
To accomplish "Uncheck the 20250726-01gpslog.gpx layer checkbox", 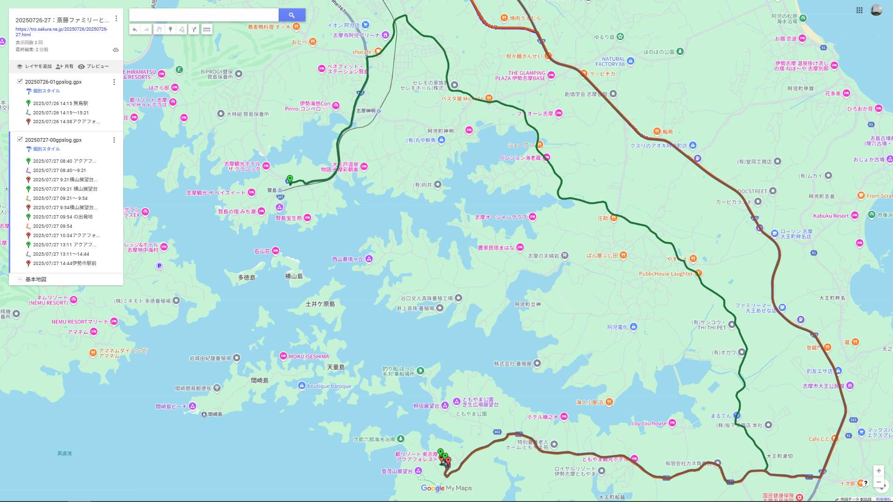I will point(20,81).
